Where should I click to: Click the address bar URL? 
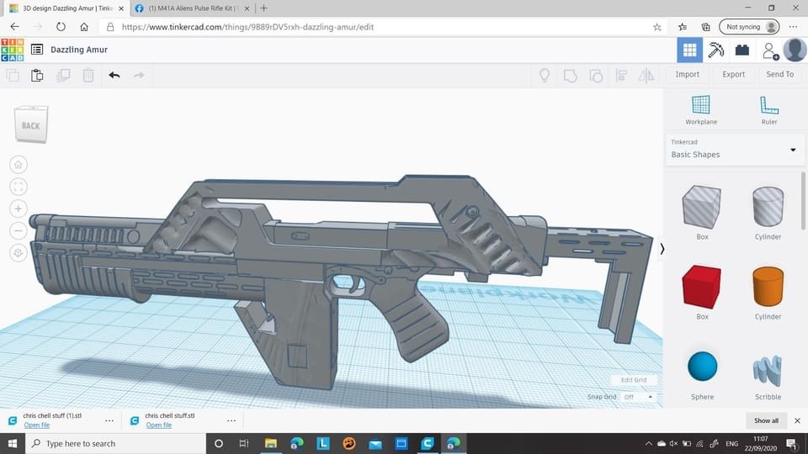[247, 27]
